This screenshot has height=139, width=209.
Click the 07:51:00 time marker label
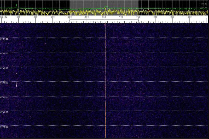pos(4,39)
